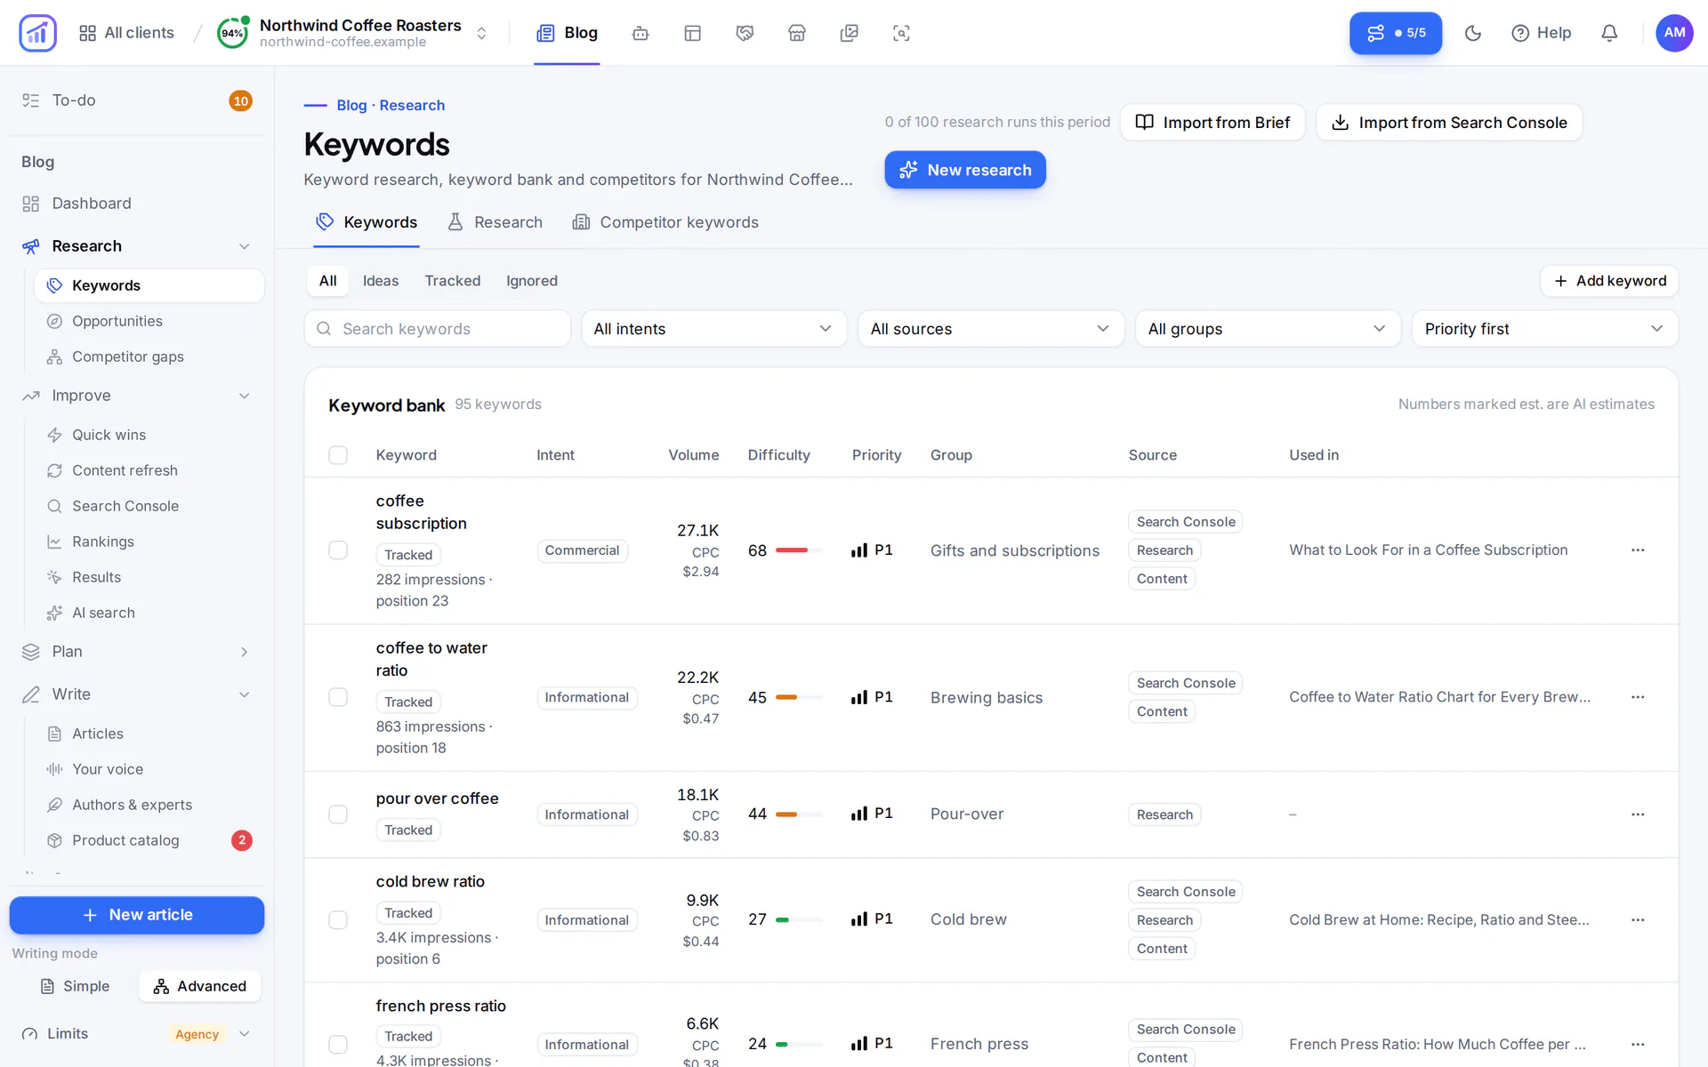Select all keywords header checkbox
Viewport: 1708px width, 1067px height.
coord(338,455)
